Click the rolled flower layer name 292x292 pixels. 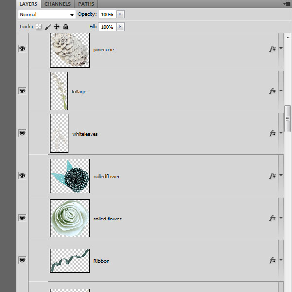pos(108,219)
